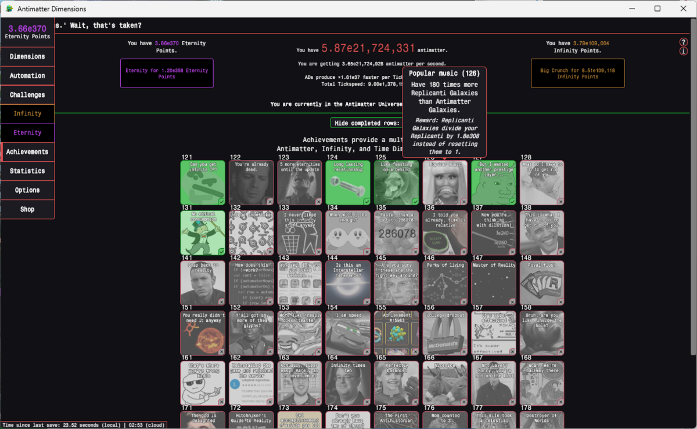Select 'College dropout' McDonald's achievement
The image size is (697, 429).
[x=445, y=333]
